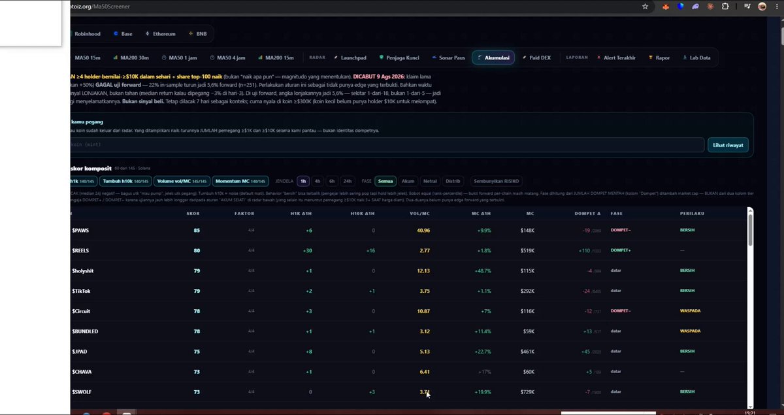The image size is (784, 415).
Task: Open the MA50 4 jam tab
Action: (227, 58)
